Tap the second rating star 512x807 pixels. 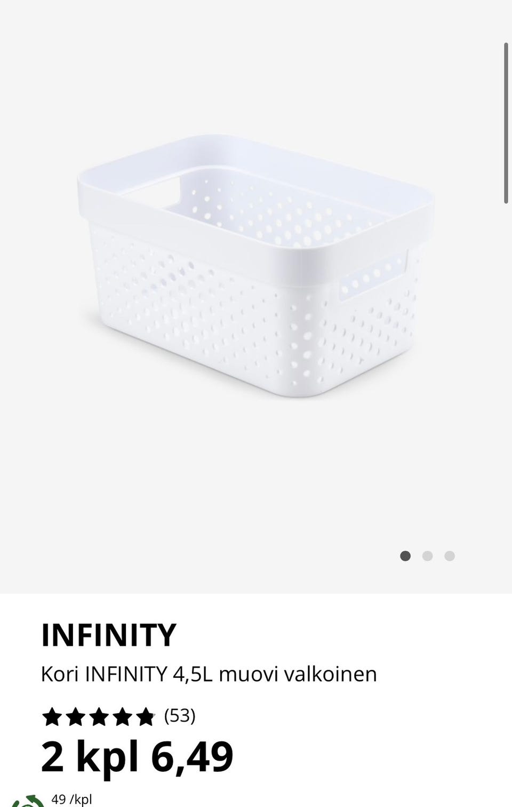click(x=75, y=716)
